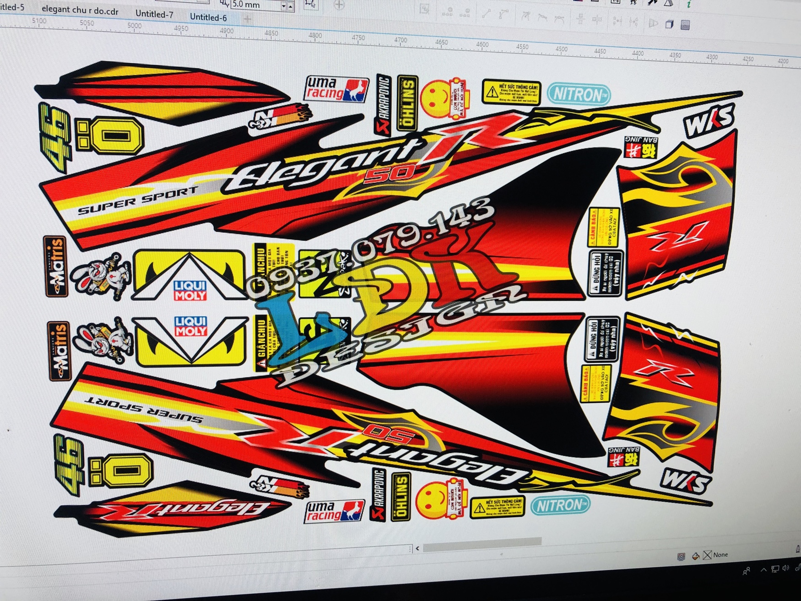Click the smooth node toolbar icon
The height and width of the screenshot is (601, 801).
pyautogui.click(x=543, y=17)
